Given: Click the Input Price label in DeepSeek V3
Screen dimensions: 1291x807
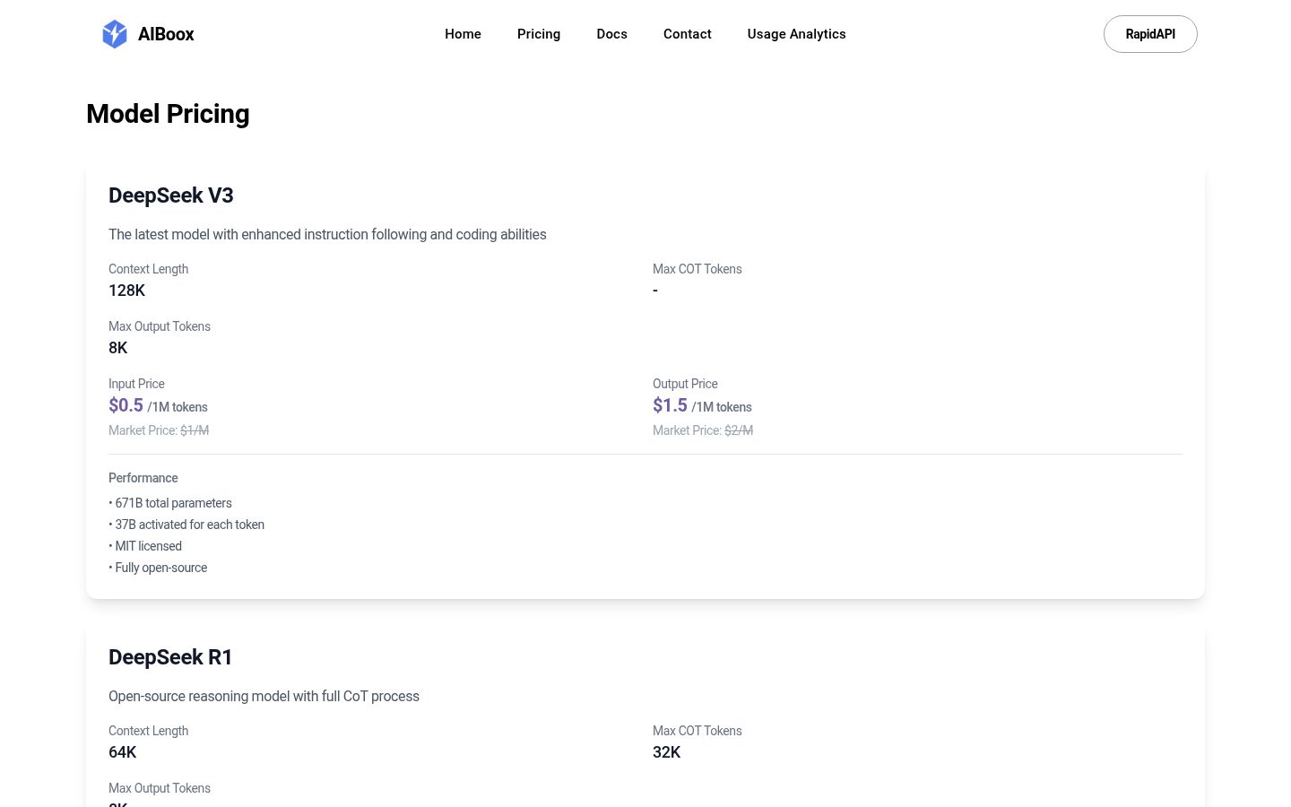Looking at the screenshot, I should (136, 384).
